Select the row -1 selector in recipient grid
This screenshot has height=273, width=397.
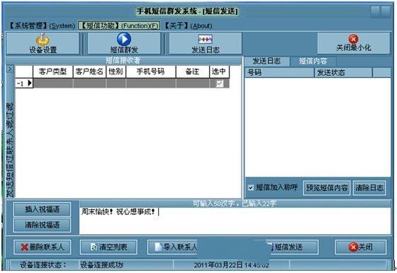(x=24, y=83)
